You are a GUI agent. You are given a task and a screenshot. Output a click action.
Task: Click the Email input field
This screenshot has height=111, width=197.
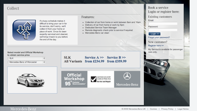[163, 24]
